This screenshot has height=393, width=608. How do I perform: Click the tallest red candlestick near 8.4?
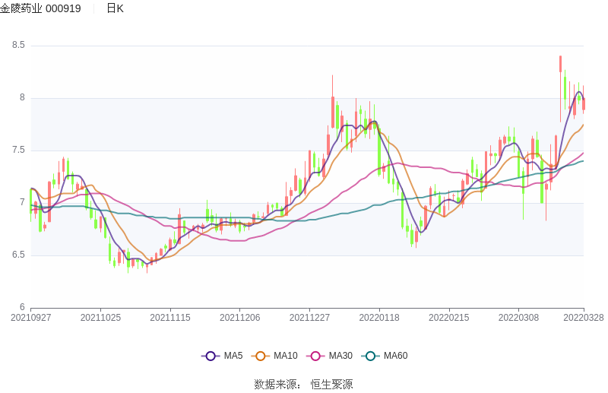(560, 64)
